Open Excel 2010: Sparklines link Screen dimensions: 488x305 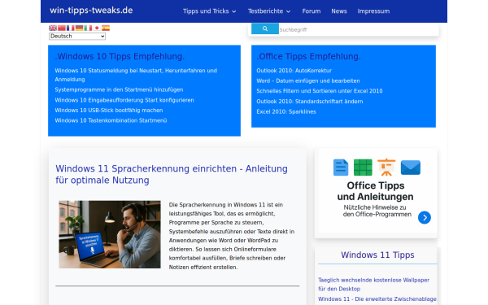(x=286, y=111)
